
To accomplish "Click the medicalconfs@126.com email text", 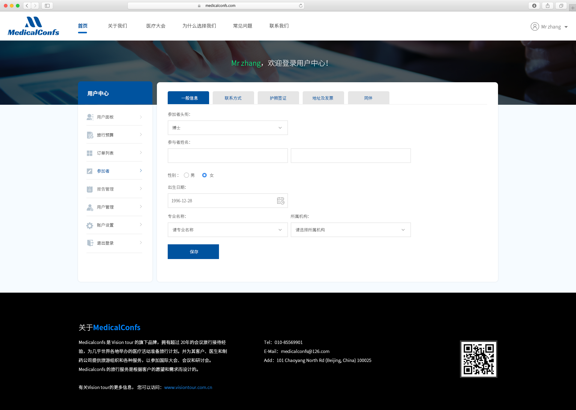I will point(305,351).
